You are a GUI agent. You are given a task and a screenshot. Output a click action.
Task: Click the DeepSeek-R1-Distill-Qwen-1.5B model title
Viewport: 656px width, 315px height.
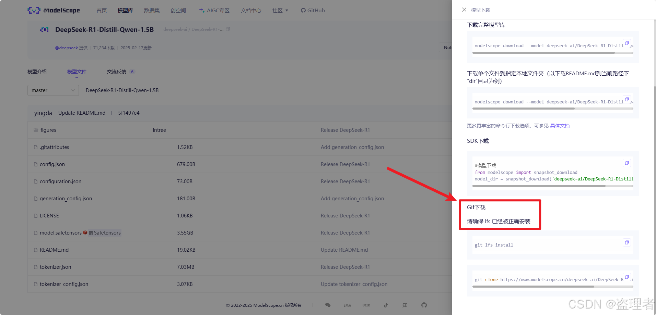coord(104,29)
